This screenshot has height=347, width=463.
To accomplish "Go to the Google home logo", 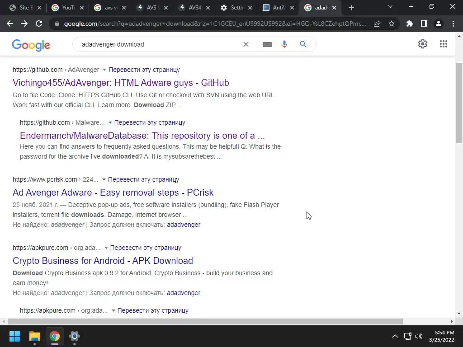I will 31,45.
